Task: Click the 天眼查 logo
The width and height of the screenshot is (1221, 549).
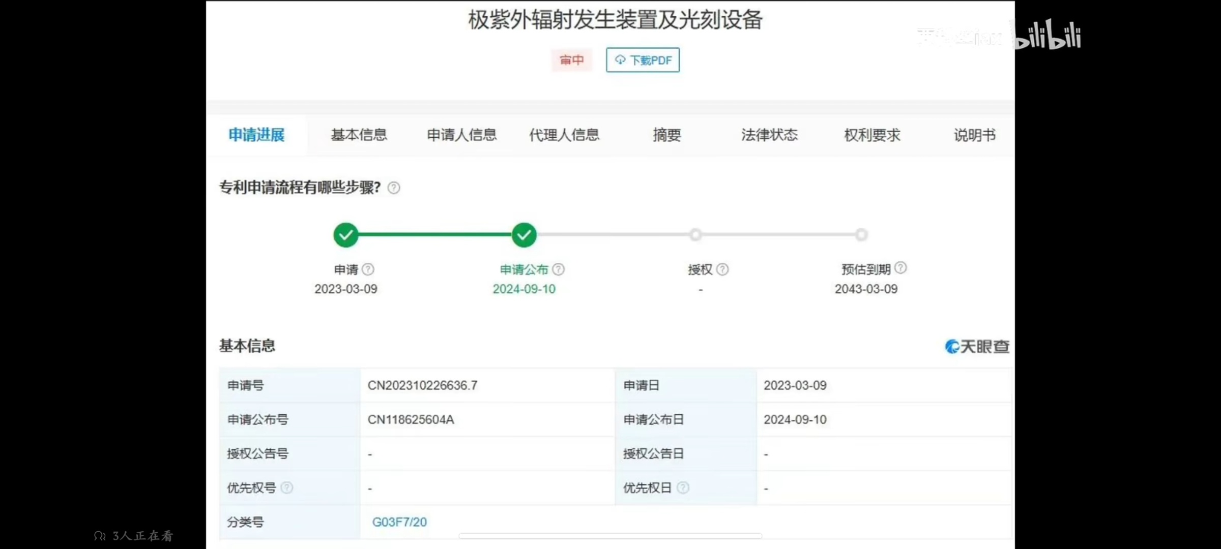Action: tap(977, 347)
